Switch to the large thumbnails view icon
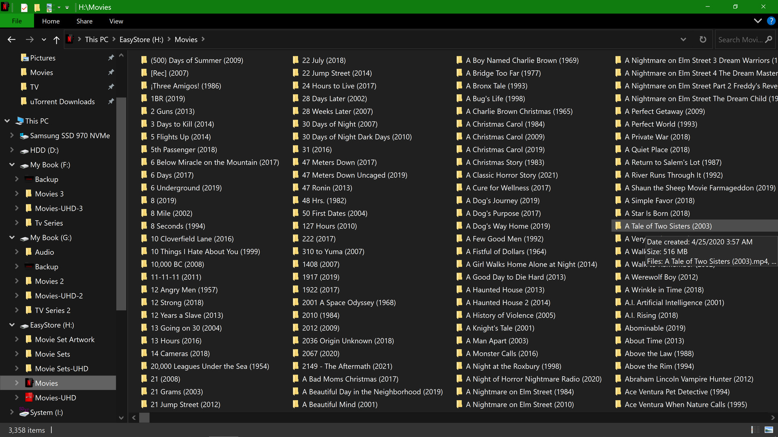The height and width of the screenshot is (437, 778). pyautogui.click(x=769, y=430)
